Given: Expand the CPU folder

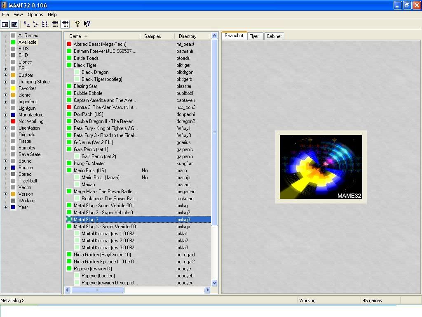Looking at the screenshot, I should [x=5, y=69].
